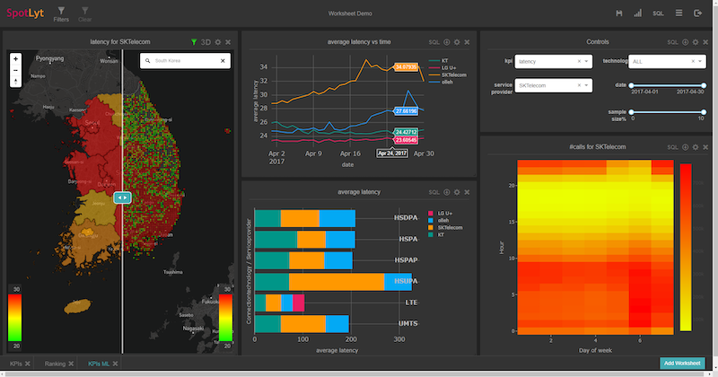Close the KPIs worksheet tab
Screen dimensions: 718x377
tap(28, 364)
